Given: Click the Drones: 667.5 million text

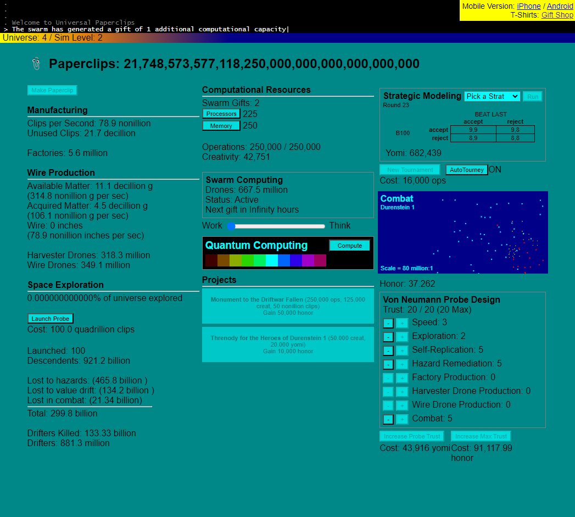Looking at the screenshot, I should coord(247,190).
